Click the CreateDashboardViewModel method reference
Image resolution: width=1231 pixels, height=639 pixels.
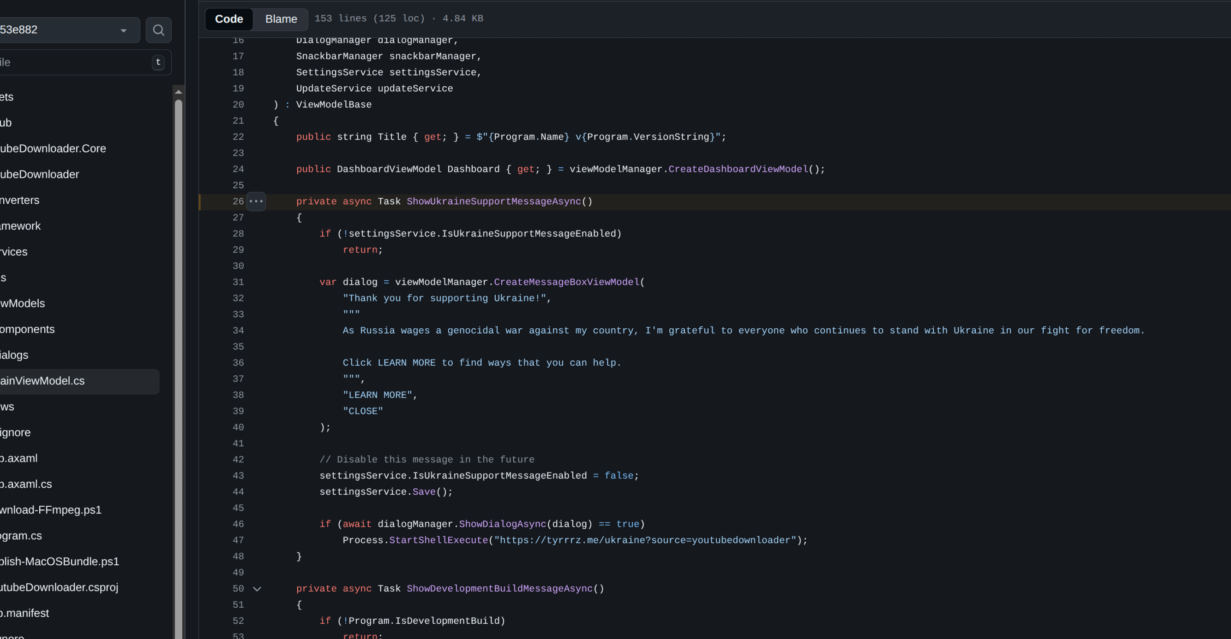click(738, 169)
